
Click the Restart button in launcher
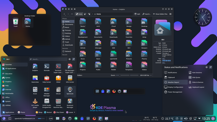point(48,112)
